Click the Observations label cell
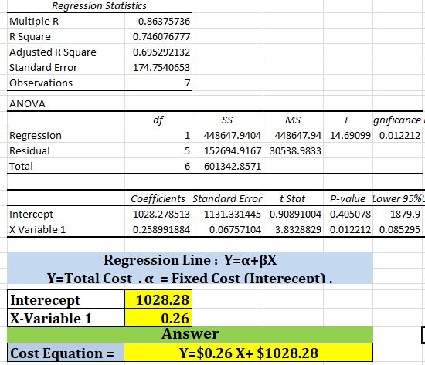Screen dimensions: 425x365 [x=66, y=83]
